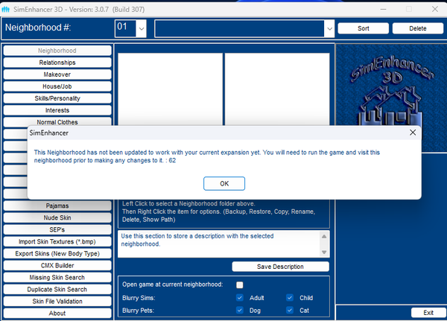Open SEP's section
The width and height of the screenshot is (447, 321).
57,229
